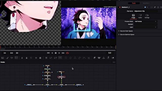162x91 pixels.
Task: Toggle the red loop playback button
Action: pyautogui.click(x=68, y=53)
